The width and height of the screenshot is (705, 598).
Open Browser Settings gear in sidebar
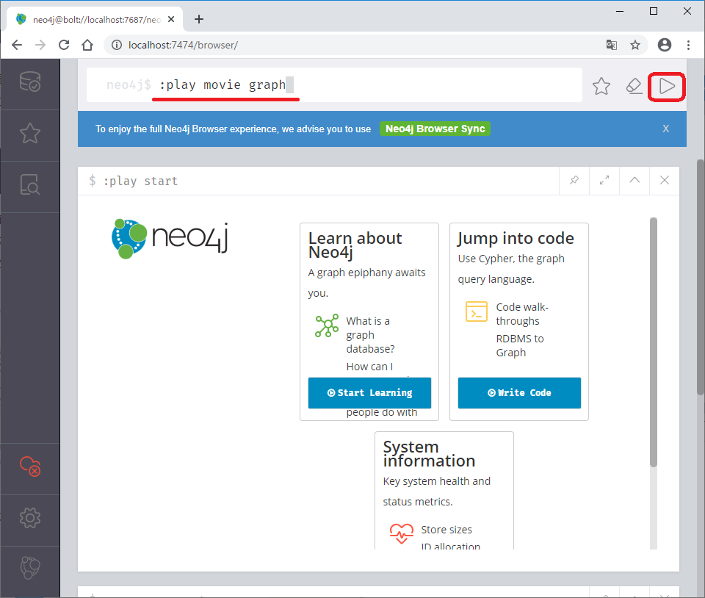[x=30, y=518]
